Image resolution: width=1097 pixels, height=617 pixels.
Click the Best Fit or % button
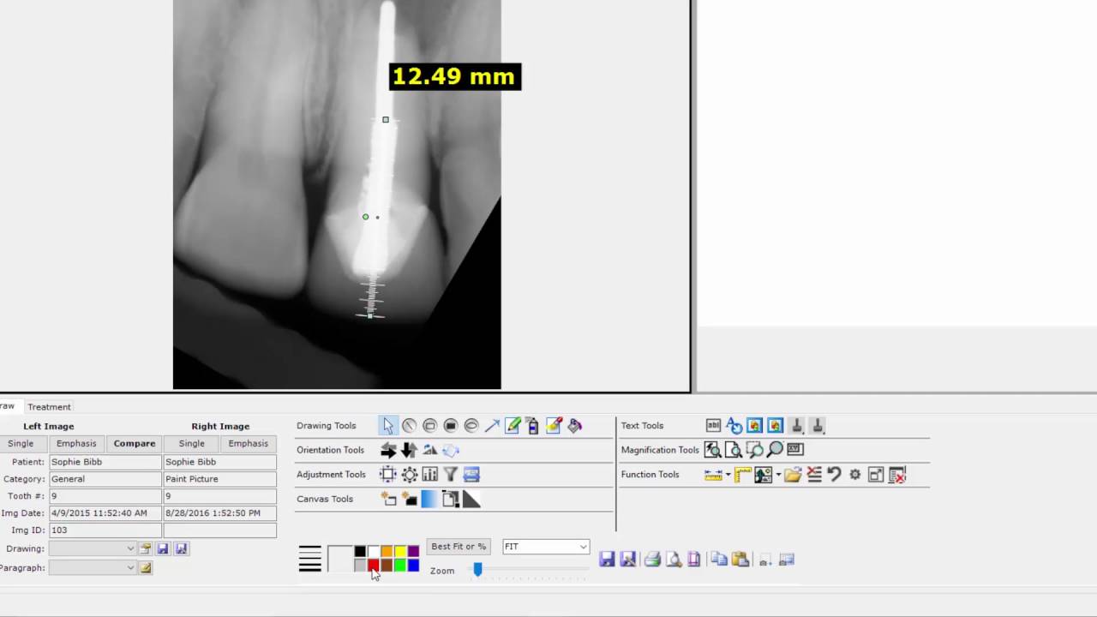coord(459,547)
